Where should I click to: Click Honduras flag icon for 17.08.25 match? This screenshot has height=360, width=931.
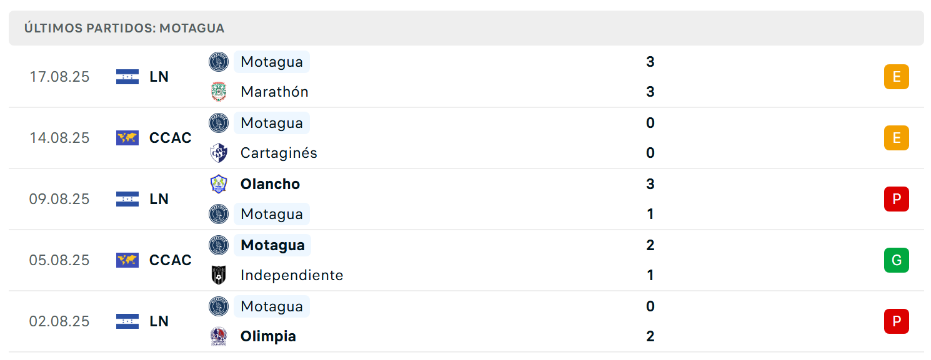click(127, 77)
